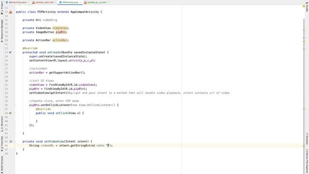309x174 pixels.
Task: Switch to the activity_main.xml tab
Action: click(44, 2)
